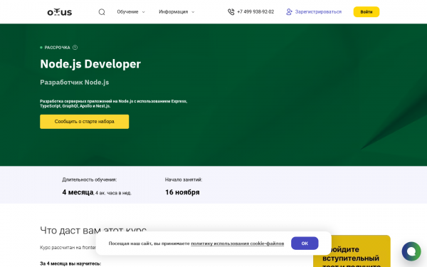Click the phone handset icon

[x=231, y=12]
